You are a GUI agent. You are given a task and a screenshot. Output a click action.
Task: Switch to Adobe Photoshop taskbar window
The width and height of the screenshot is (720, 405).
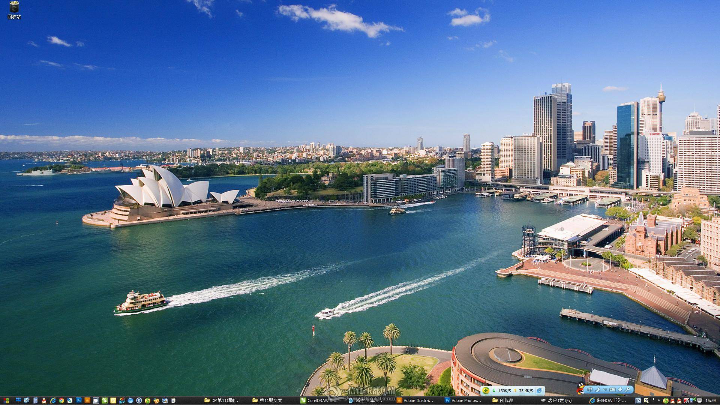click(463, 400)
